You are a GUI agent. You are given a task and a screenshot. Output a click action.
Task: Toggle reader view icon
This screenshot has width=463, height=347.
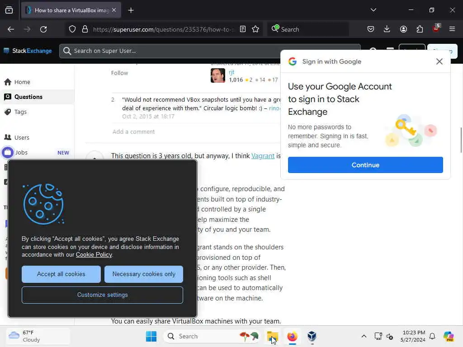pyautogui.click(x=243, y=29)
